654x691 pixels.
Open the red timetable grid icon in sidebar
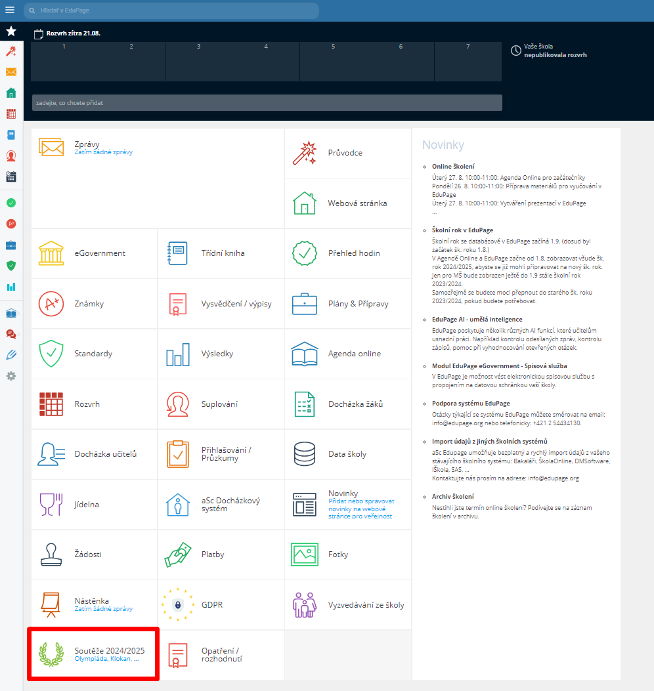11,114
